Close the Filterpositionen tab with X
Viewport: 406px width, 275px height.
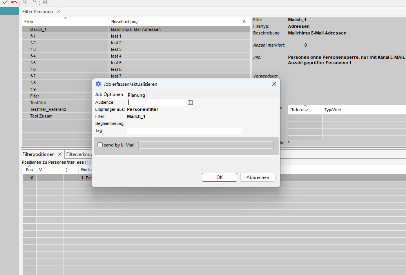tap(60, 154)
